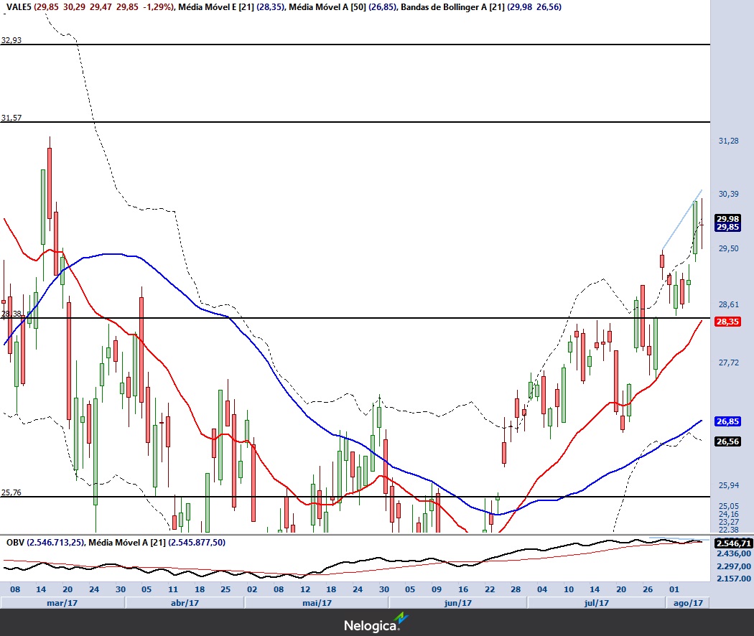Click the red 28,35 price tag
Screen dimensions: 754x636
(727, 322)
